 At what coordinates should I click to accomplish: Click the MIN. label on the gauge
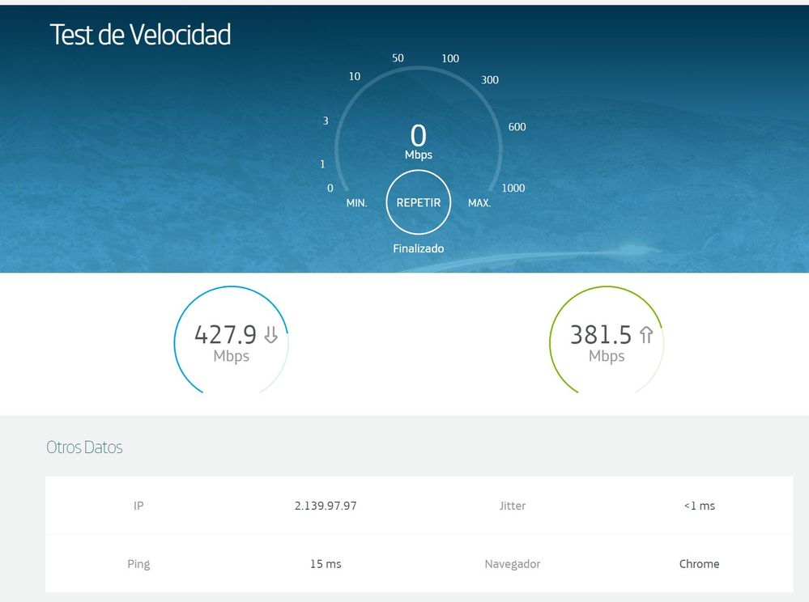coord(356,203)
